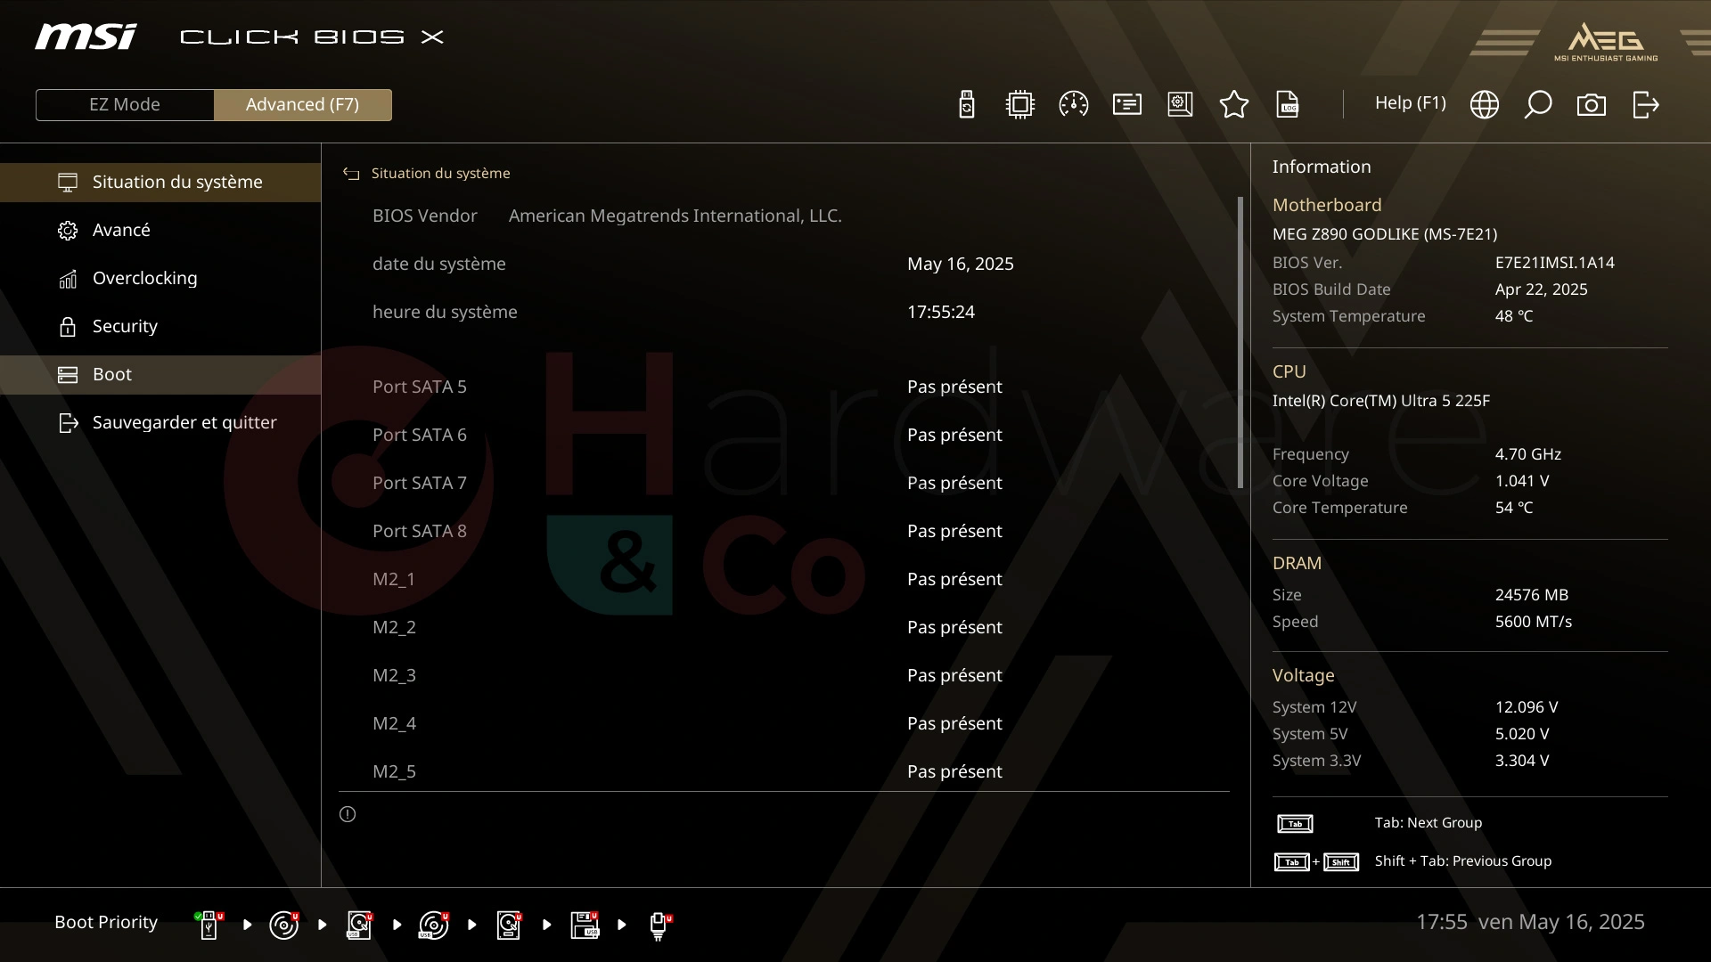
Task: Open the Overclocking menu
Action: click(160, 278)
